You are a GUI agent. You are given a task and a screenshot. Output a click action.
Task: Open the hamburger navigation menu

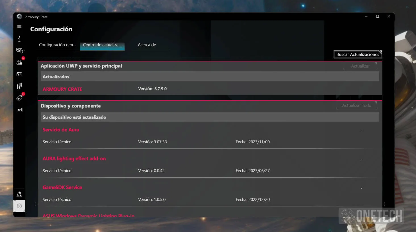pyautogui.click(x=19, y=26)
